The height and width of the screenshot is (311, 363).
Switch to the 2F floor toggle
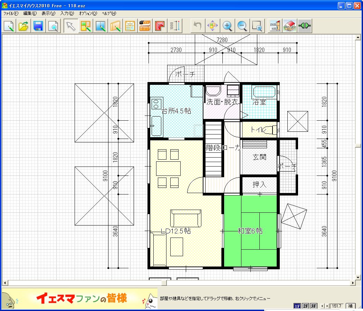point(305,306)
